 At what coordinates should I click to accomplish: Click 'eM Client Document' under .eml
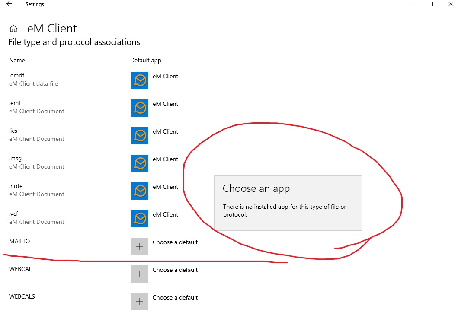(x=36, y=112)
